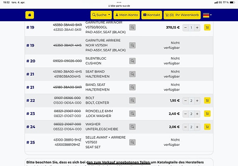
Task: Click the bike-parts-suz.de address bar
Action: click(x=119, y=6)
